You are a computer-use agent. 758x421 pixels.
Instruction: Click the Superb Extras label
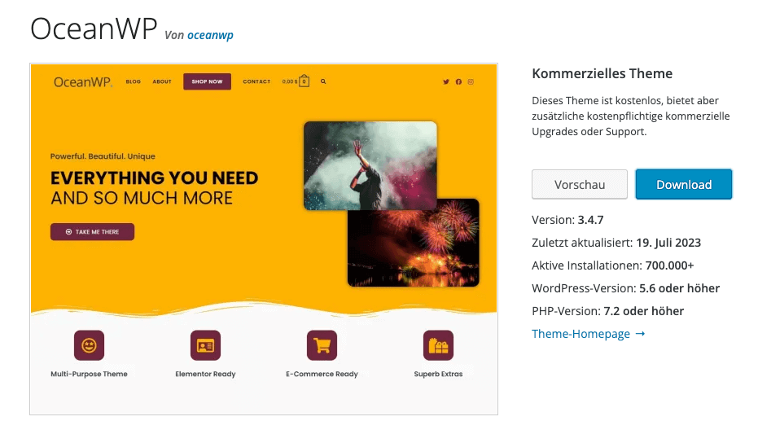(x=439, y=374)
